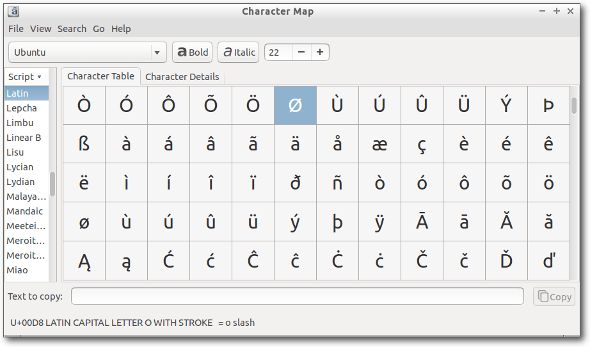Screen dimensions: 590x347
Task: Open the Search menu
Action: point(72,29)
